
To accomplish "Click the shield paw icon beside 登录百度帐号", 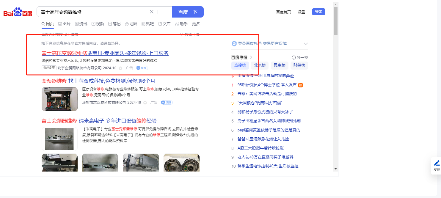I will 234,44.
